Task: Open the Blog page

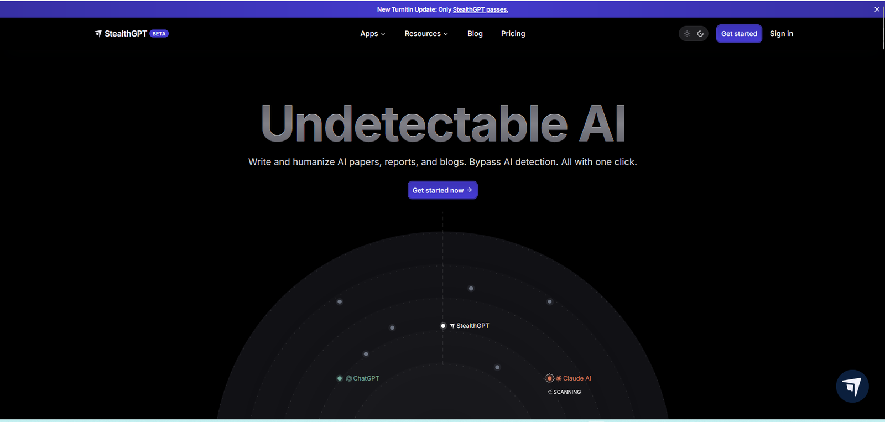Action: click(x=475, y=34)
